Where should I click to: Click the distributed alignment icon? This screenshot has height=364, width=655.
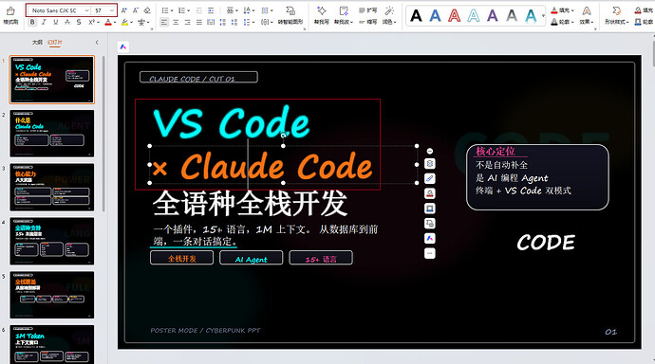click(x=211, y=22)
